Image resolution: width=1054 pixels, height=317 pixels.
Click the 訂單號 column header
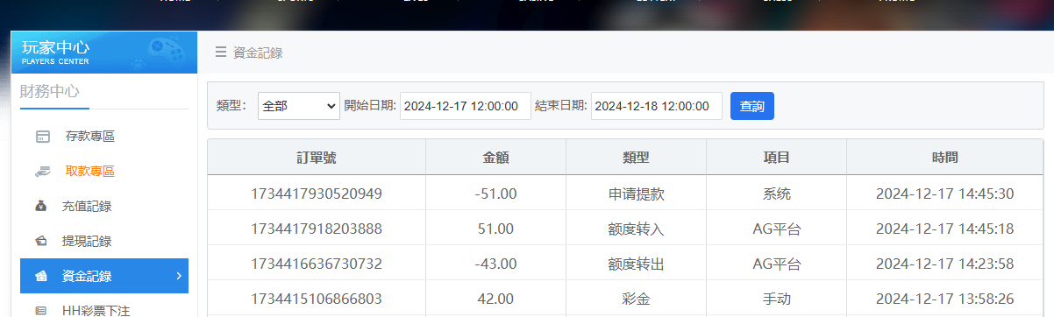pos(317,158)
